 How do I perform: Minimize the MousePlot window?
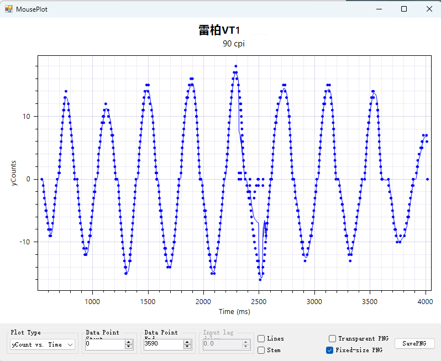pyautogui.click(x=379, y=9)
